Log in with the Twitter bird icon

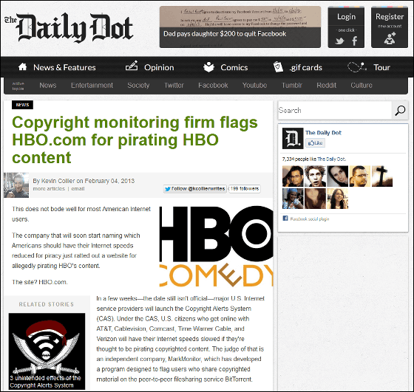339,41
